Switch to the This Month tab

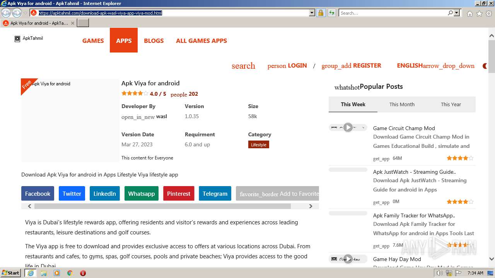coord(402,104)
